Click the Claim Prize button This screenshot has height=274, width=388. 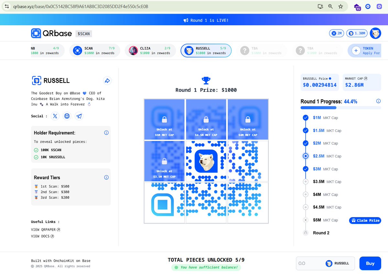click(365, 220)
